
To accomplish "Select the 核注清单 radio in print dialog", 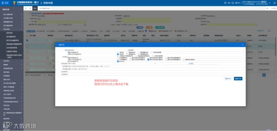I will pos(127,50).
